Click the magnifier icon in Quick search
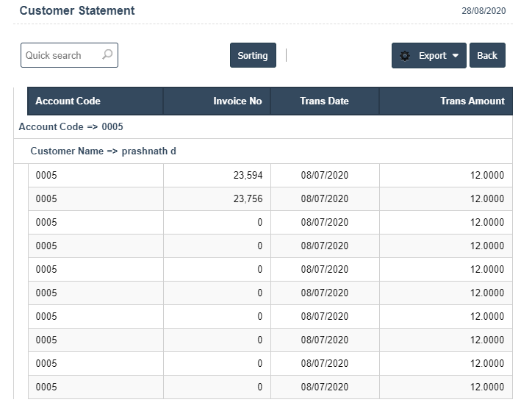This screenshot has height=408, width=532. (107, 55)
